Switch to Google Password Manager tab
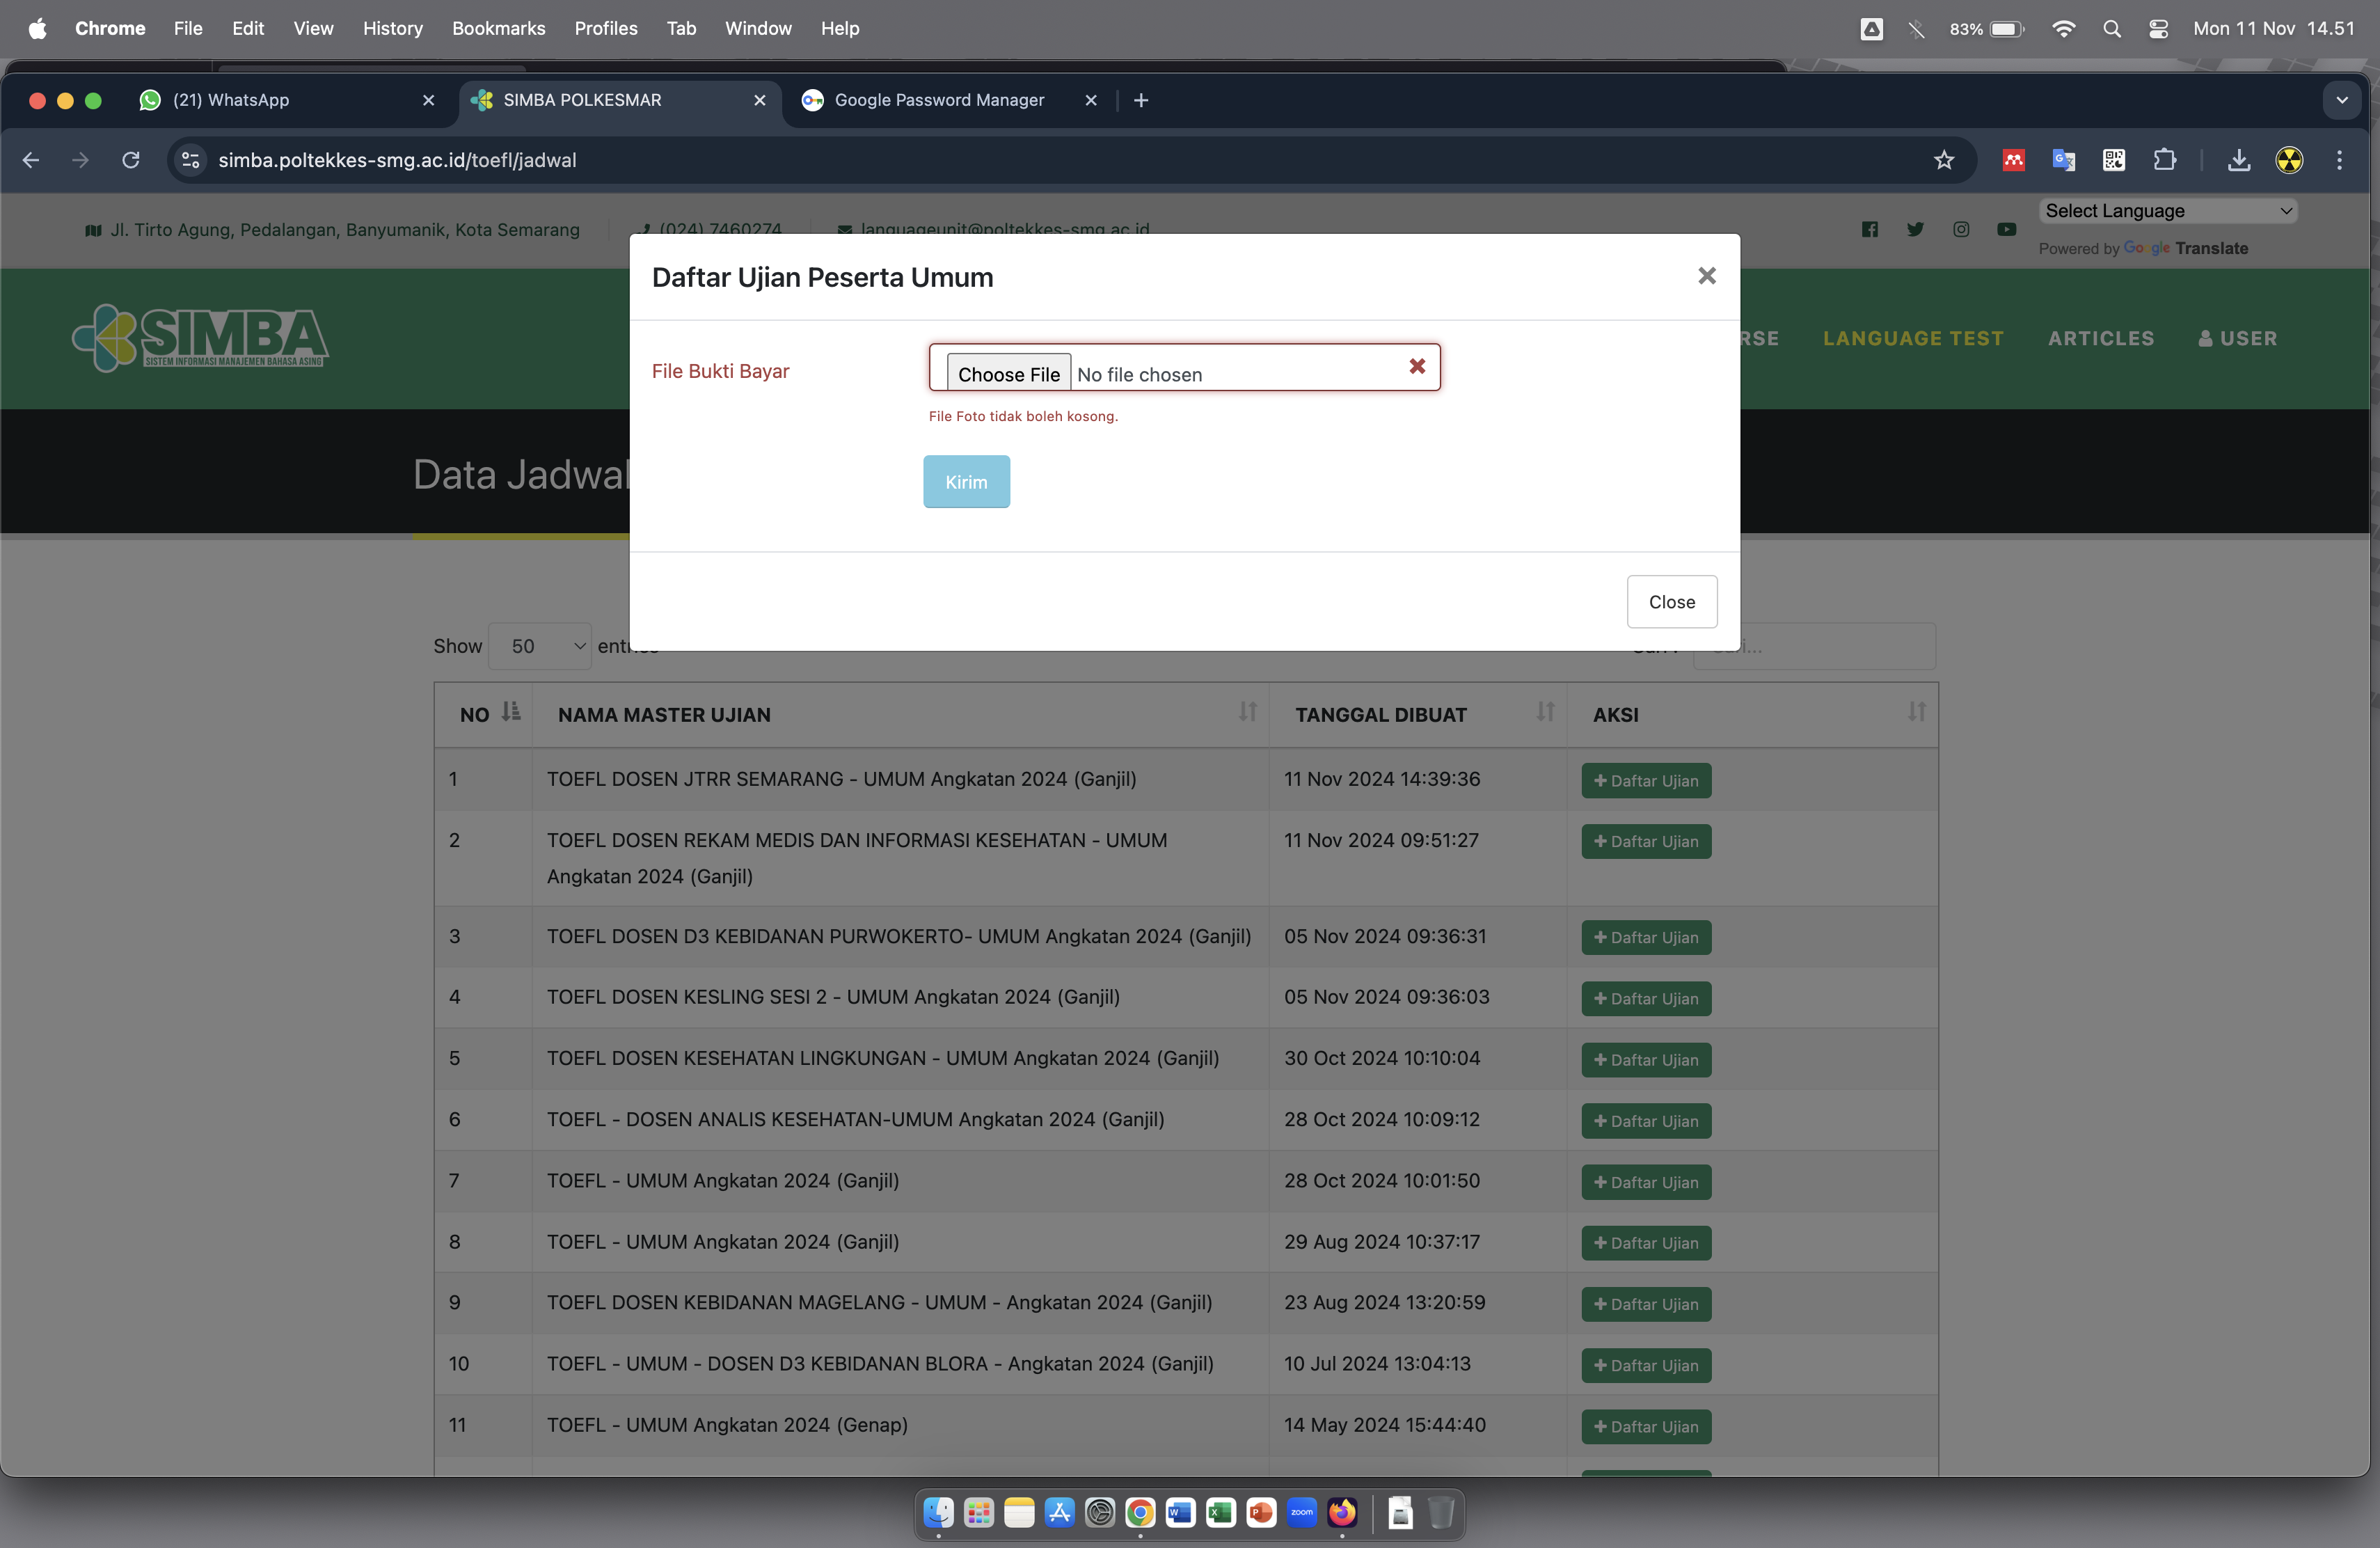Viewport: 2380px width, 1548px height. 940,100
